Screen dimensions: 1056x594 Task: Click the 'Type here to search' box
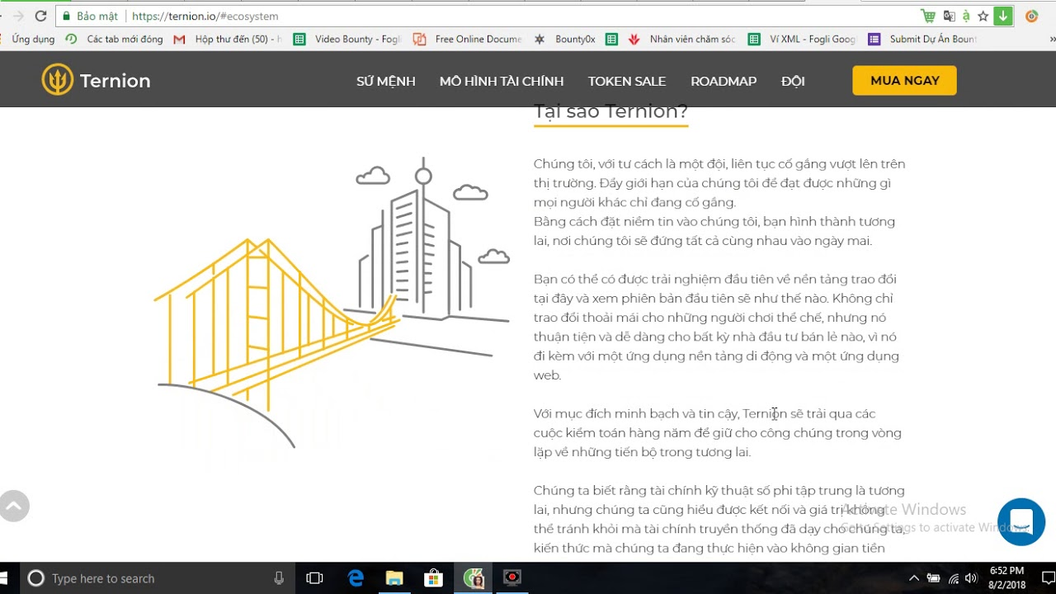157,578
